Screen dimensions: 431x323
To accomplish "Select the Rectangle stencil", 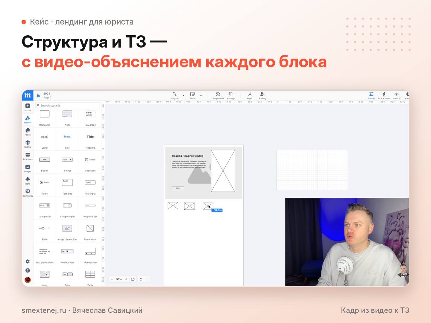I will pos(45,118).
